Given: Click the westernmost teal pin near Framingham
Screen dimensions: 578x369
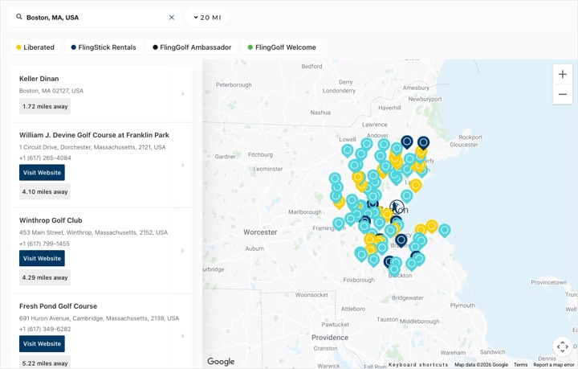Looking at the screenshot, I should [x=339, y=223].
